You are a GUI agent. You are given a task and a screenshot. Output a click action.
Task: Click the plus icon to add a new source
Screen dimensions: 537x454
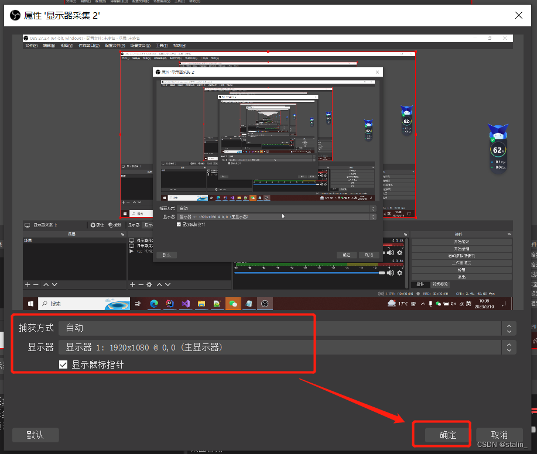132,284
